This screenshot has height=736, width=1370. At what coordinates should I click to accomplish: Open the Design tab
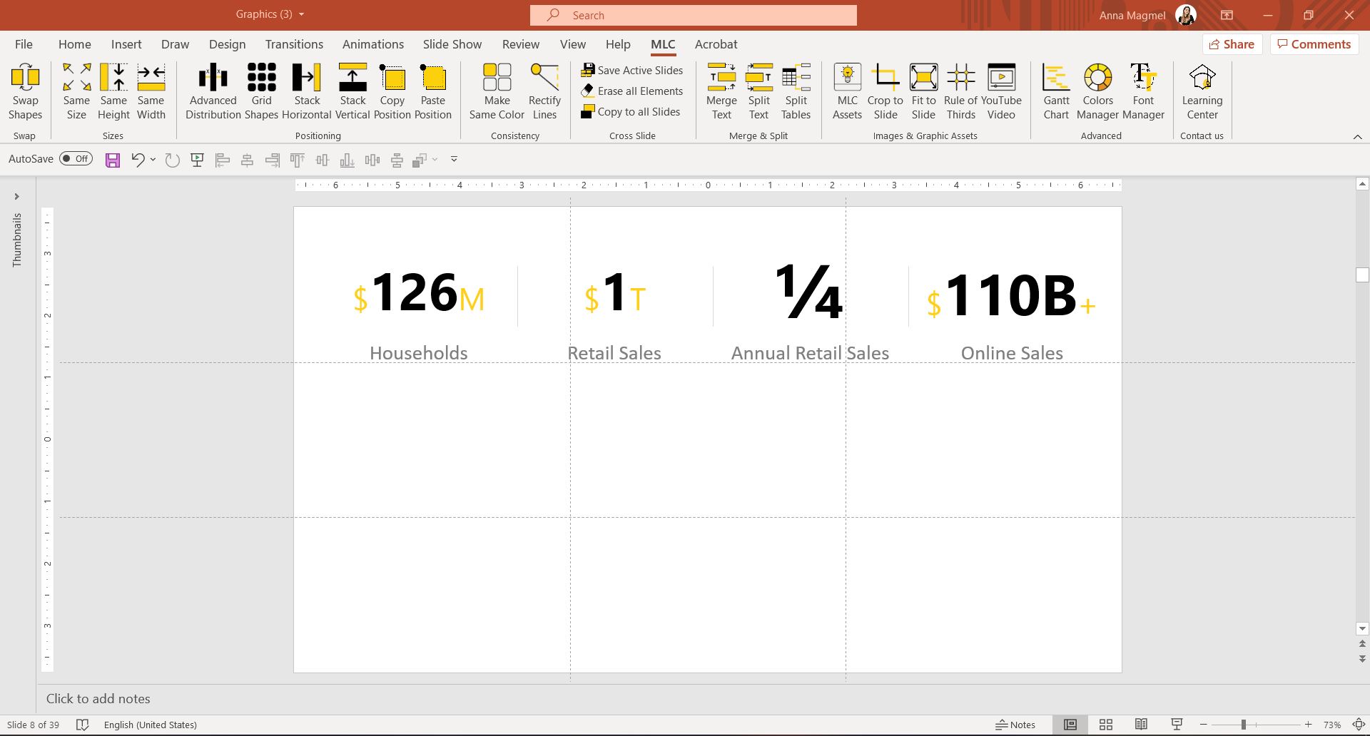(x=227, y=44)
